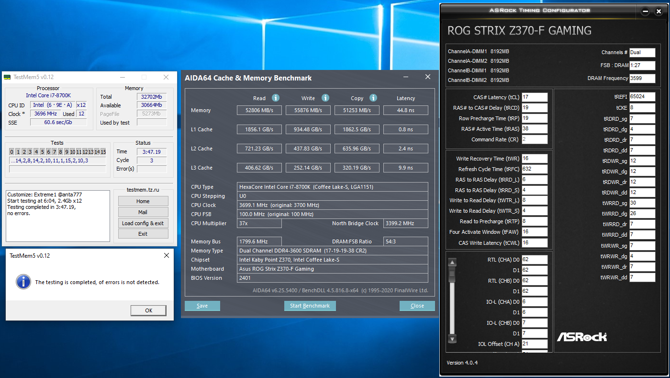
Task: Confirm the testing completed dialog with OK
Action: point(149,310)
